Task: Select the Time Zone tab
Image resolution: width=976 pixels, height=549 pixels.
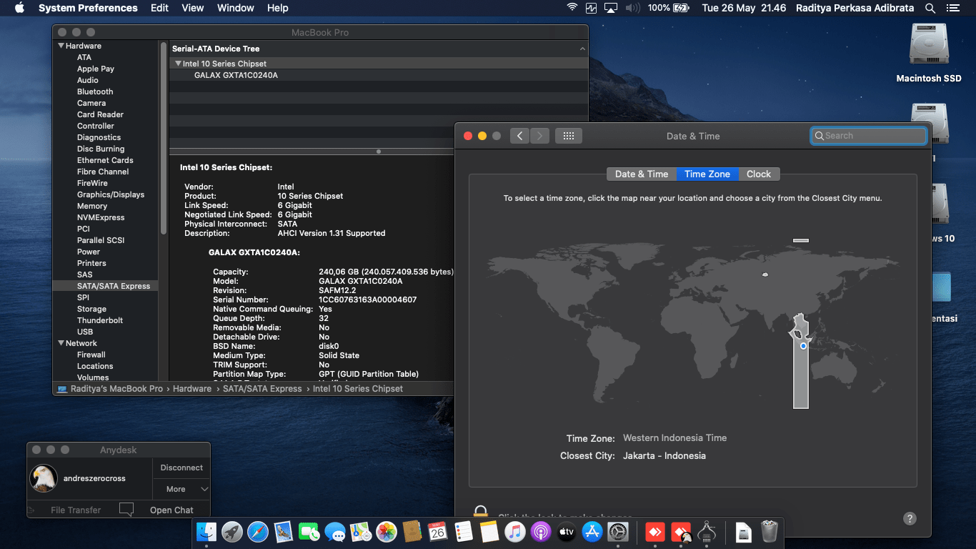Action: tap(707, 174)
